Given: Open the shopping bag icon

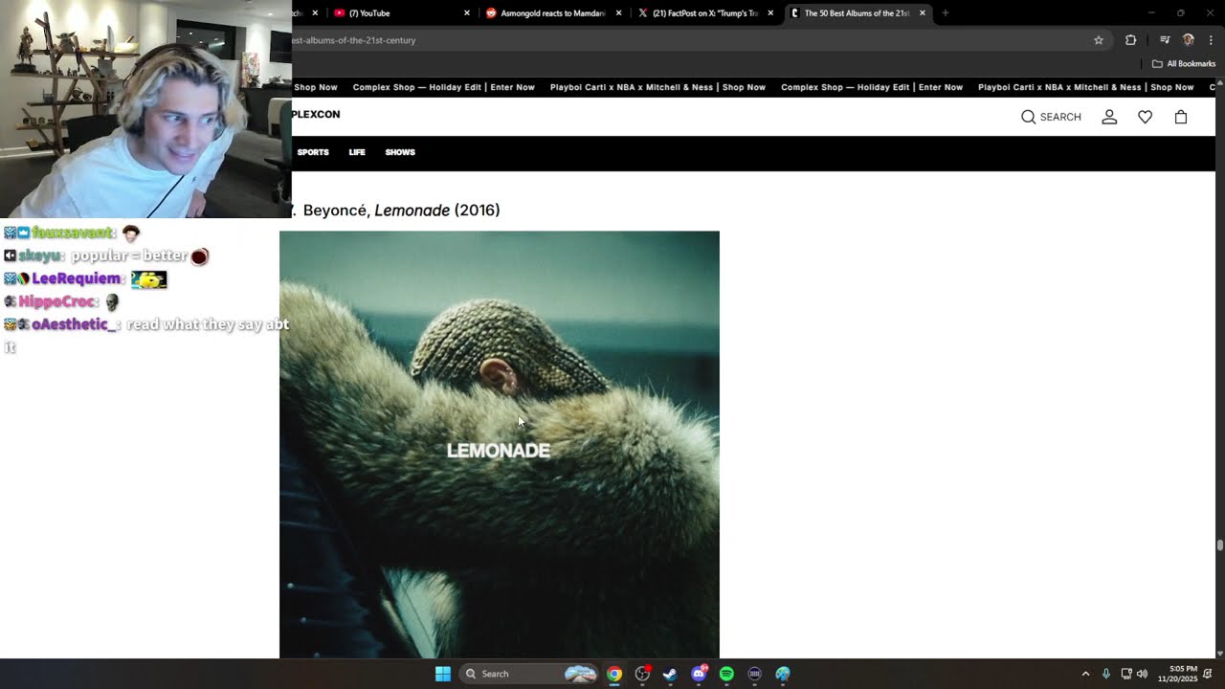Looking at the screenshot, I should coord(1181,117).
